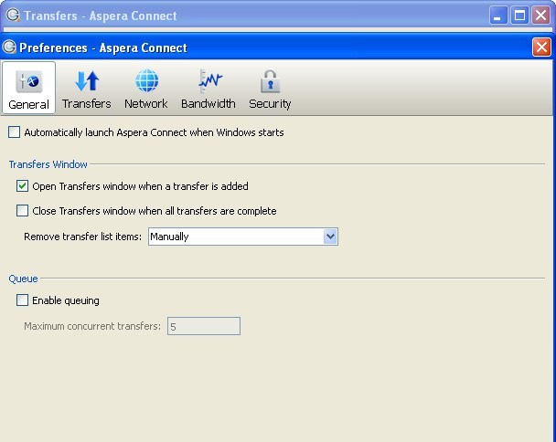Click the 'Remove transfer list items:' label

[x=82, y=237]
